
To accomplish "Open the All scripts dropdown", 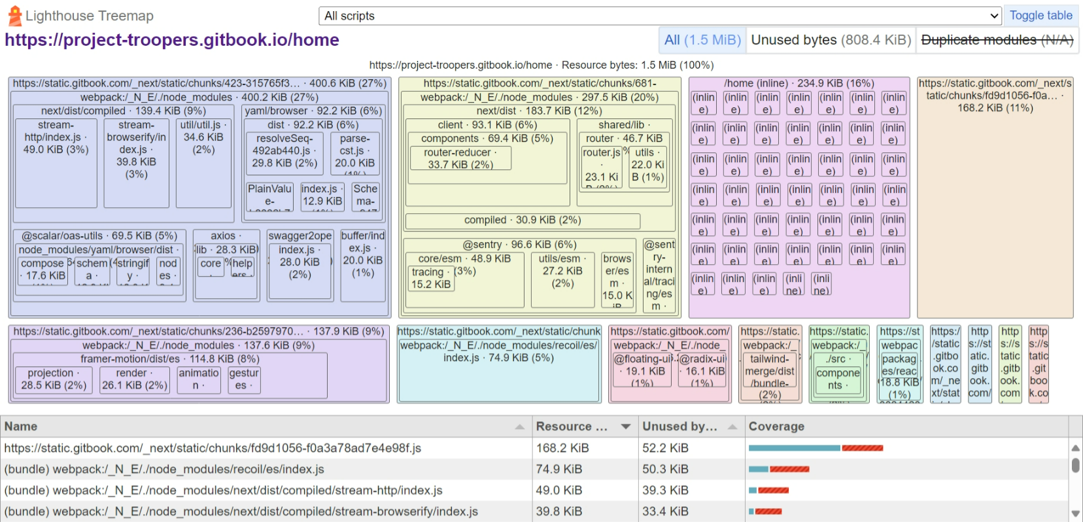I will [660, 16].
